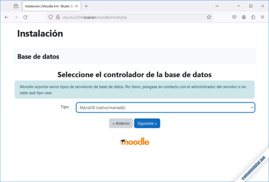Click the Moodle logo

pos(134,141)
